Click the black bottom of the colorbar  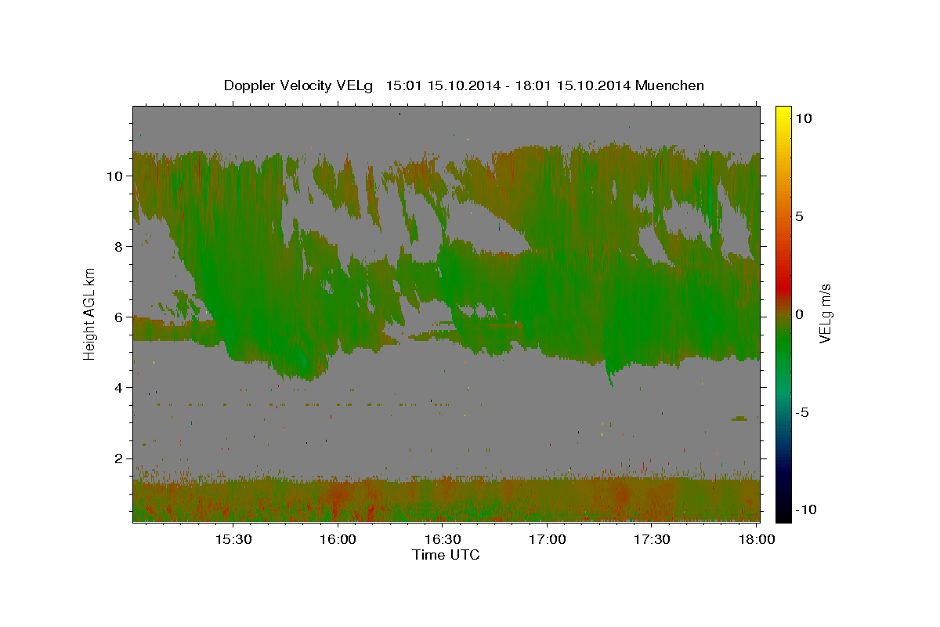[x=783, y=516]
